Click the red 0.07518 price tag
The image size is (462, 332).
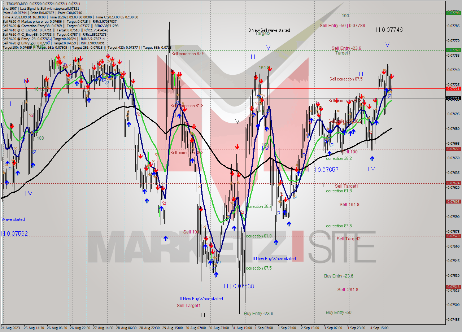pyautogui.click(x=454, y=287)
